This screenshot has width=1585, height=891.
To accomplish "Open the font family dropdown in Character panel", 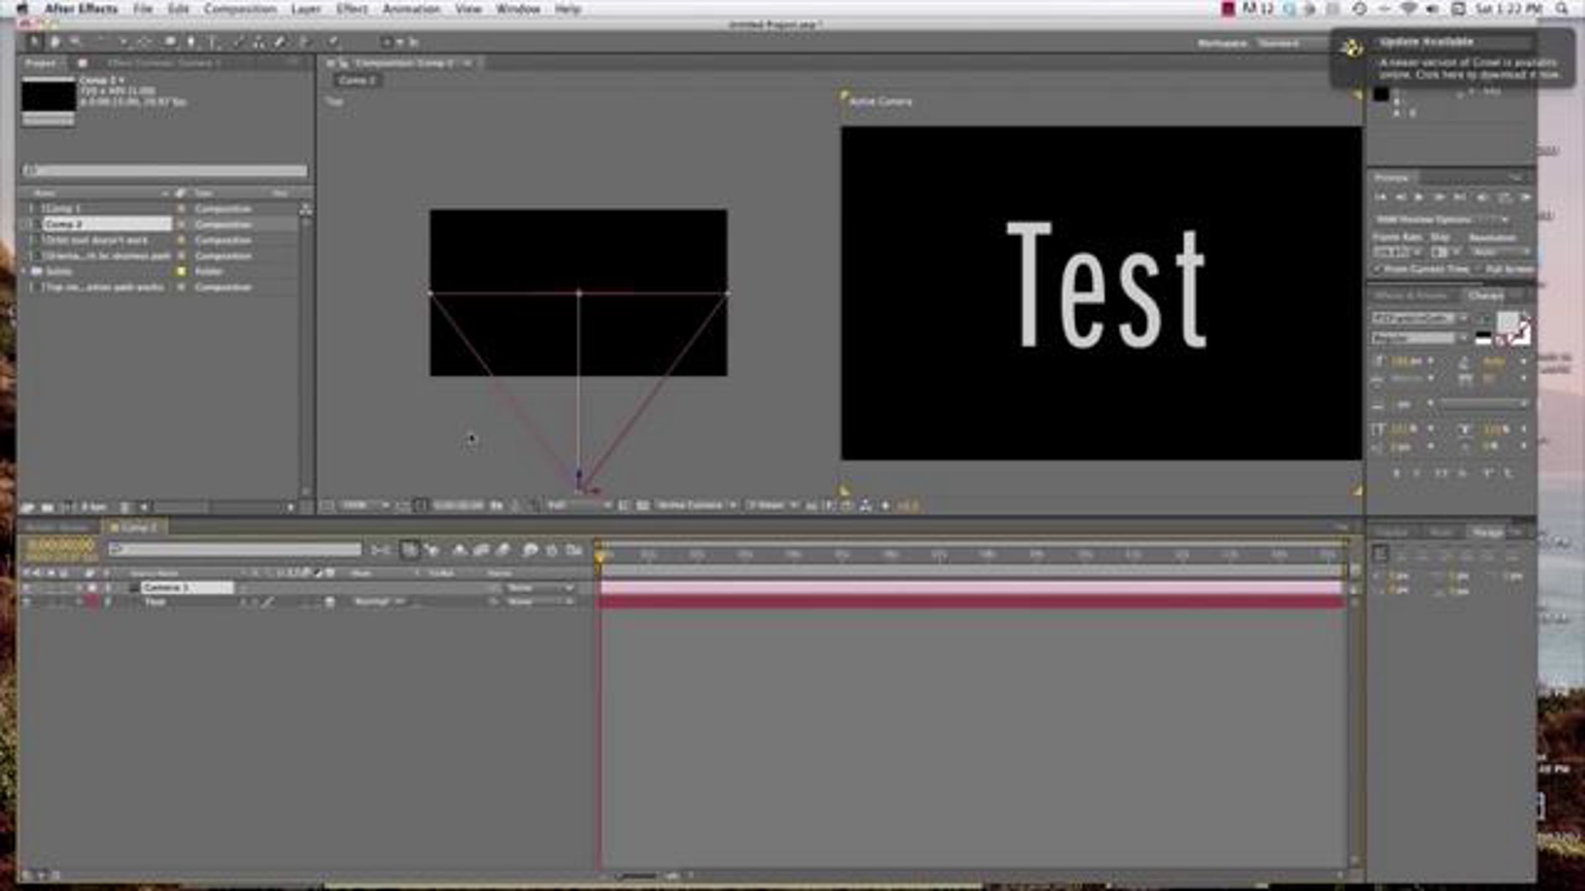I will (x=1420, y=319).
